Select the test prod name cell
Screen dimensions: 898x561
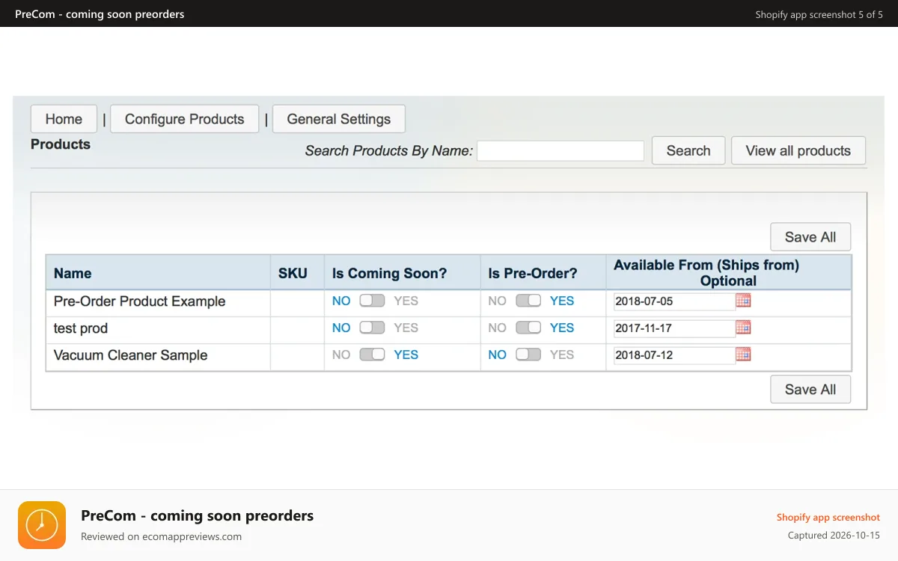[158, 328]
